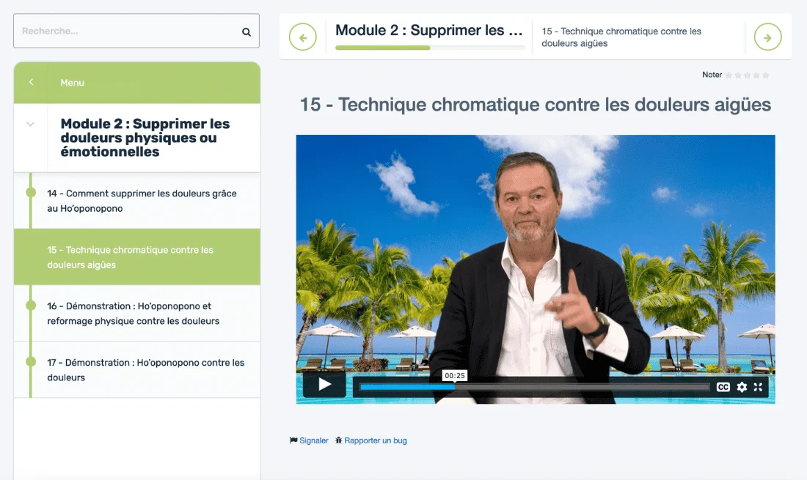Toggle closed captions CC button
Viewport: 807px width, 480px height.
[x=723, y=387]
